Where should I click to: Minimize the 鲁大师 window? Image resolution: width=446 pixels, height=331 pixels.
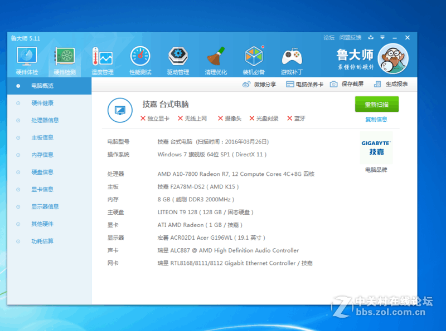(395, 38)
